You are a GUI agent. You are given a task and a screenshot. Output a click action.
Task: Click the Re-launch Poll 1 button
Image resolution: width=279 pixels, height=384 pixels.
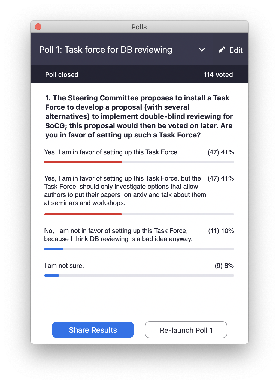pos(186,330)
